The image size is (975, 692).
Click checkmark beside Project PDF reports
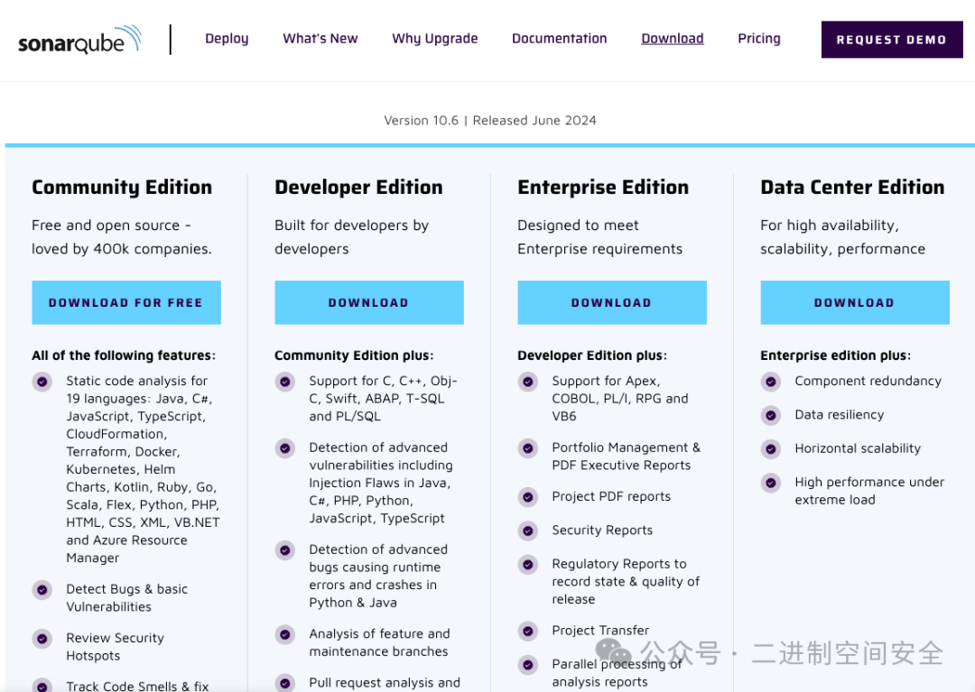coord(528,497)
